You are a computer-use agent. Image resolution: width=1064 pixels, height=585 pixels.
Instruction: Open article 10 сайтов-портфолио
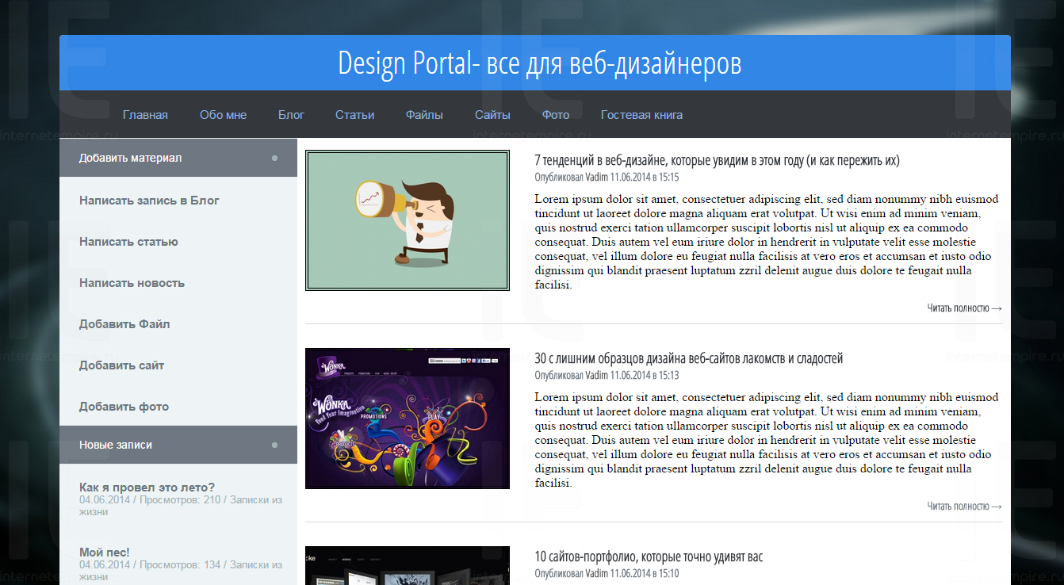[x=649, y=557]
